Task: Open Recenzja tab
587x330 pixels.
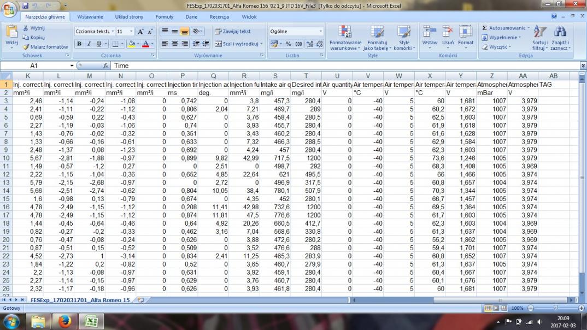Action: click(x=219, y=17)
